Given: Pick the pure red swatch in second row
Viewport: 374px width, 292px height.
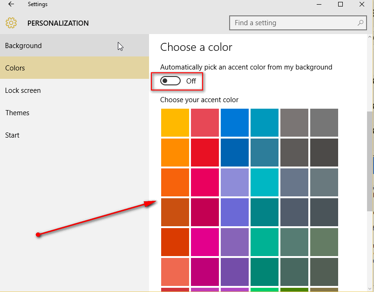Looking at the screenshot, I should [x=205, y=153].
